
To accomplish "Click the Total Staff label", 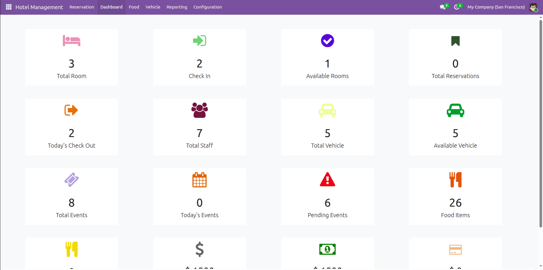I will [x=199, y=146].
